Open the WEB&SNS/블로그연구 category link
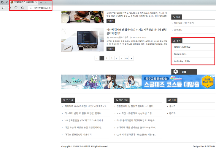This screenshot has height=150, width=216. pyautogui.click(x=119, y=37)
